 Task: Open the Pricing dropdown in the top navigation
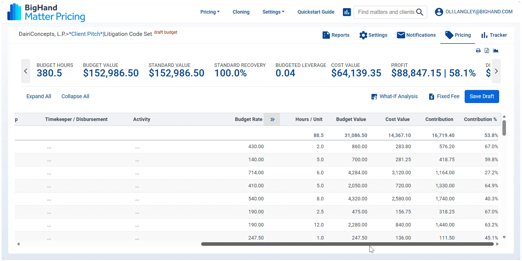(x=210, y=12)
